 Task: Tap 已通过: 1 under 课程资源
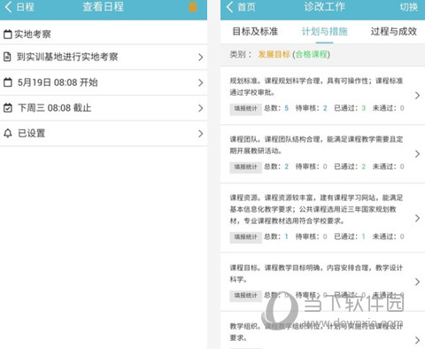pyautogui.click(x=350, y=237)
